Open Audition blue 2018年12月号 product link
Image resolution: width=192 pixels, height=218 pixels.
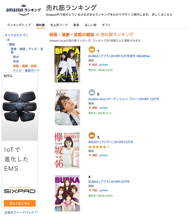124,99
